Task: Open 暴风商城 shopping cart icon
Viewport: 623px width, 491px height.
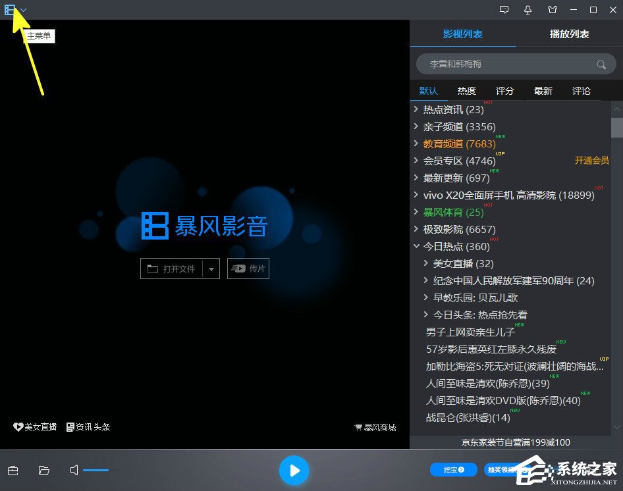Action: click(x=375, y=427)
